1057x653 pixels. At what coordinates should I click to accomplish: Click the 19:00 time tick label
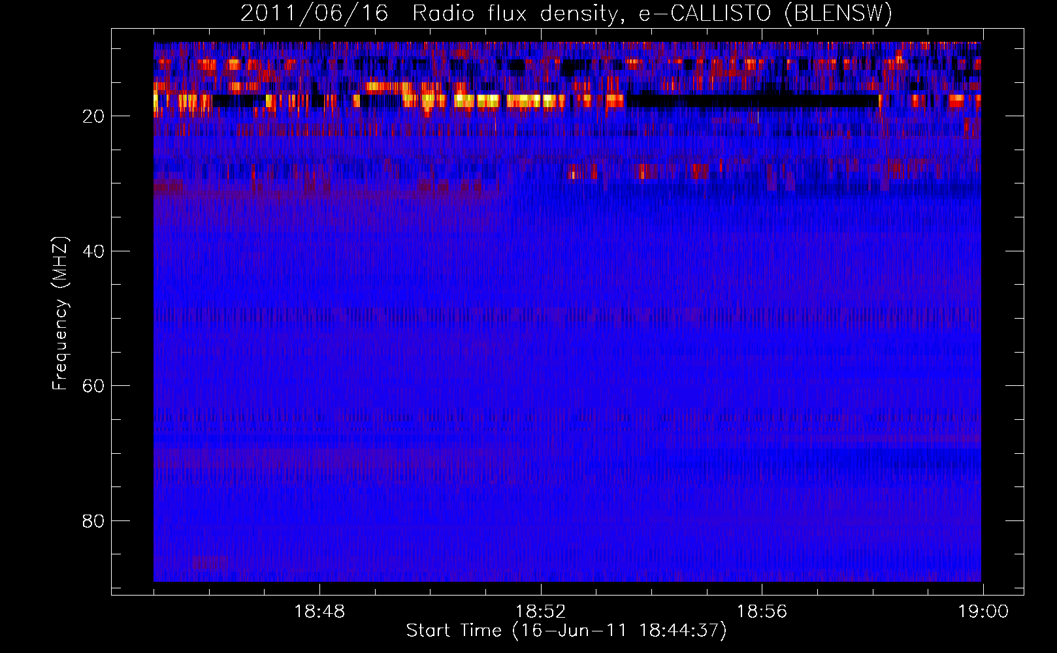[983, 612]
